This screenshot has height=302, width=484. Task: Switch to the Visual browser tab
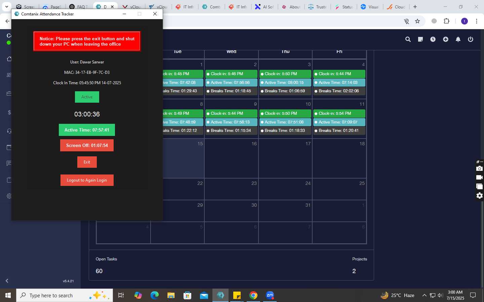(370, 7)
